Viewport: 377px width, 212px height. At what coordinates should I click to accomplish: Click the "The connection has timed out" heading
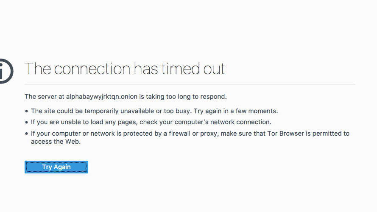pyautogui.click(x=125, y=69)
